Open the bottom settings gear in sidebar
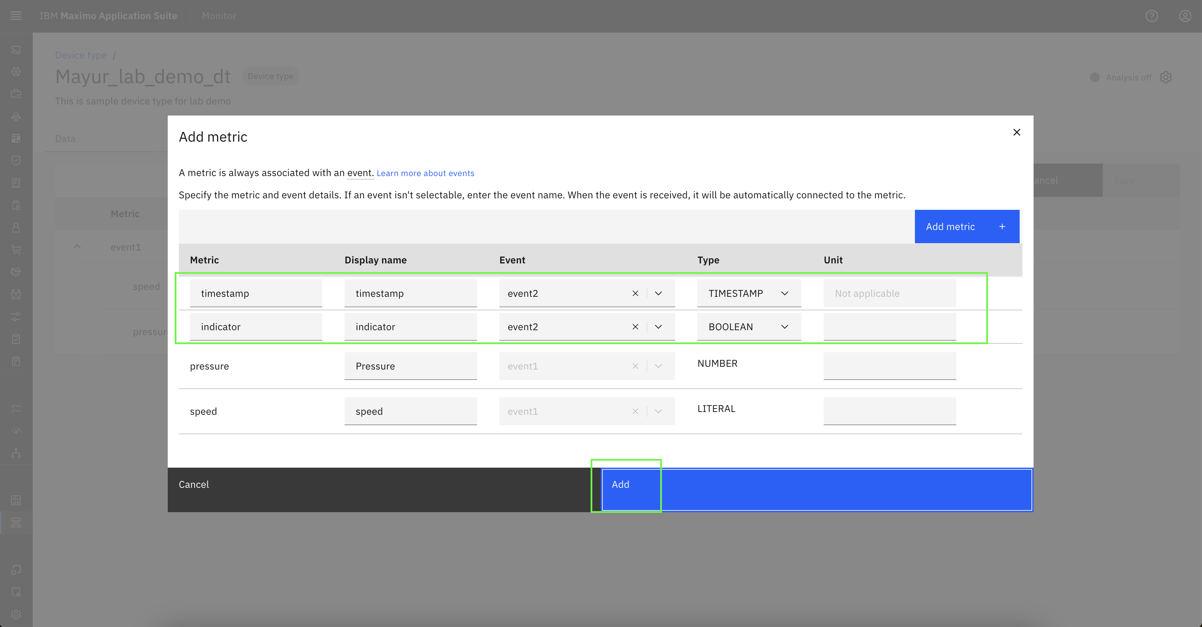 [16, 614]
